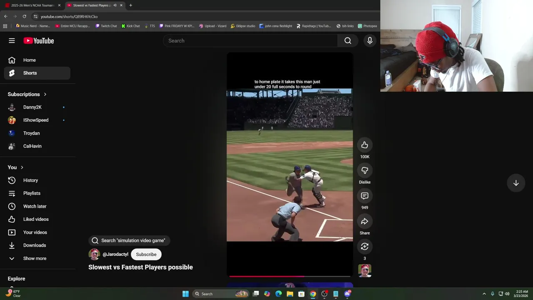The height and width of the screenshot is (300, 533).
Task: Subscribe to @Jarodactyl
Action: (146, 254)
